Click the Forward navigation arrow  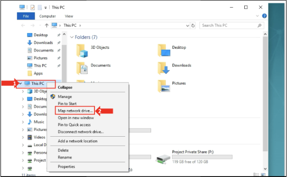[x=32, y=26]
